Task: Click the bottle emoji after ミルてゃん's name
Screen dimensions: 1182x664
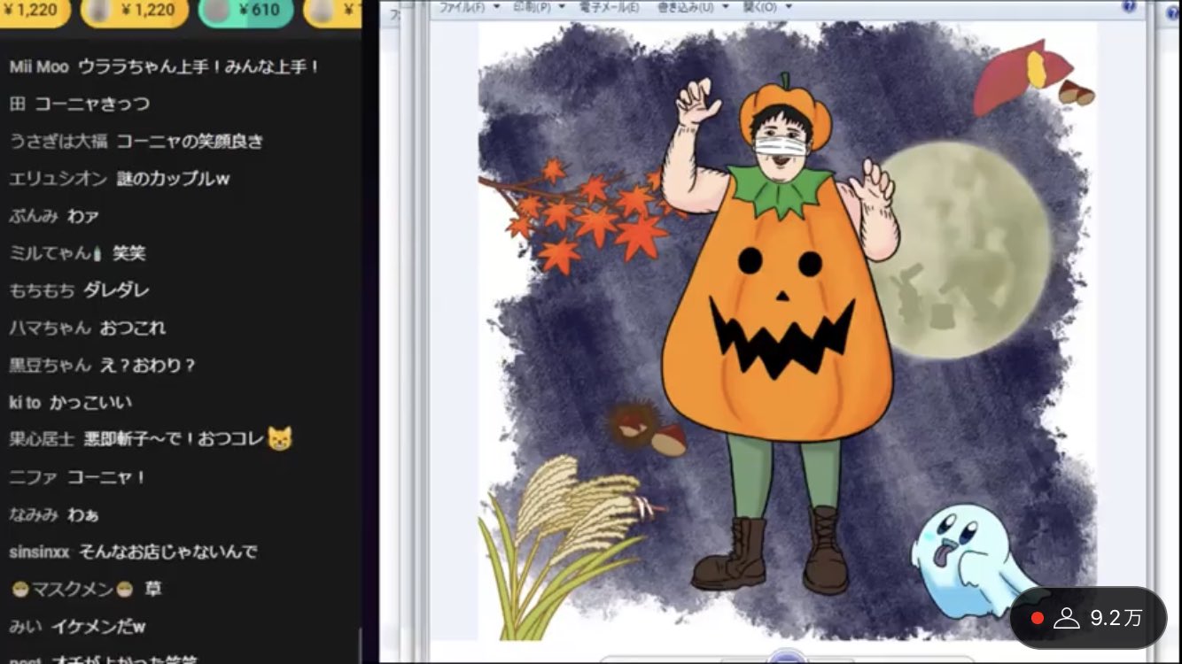Action: (97, 253)
